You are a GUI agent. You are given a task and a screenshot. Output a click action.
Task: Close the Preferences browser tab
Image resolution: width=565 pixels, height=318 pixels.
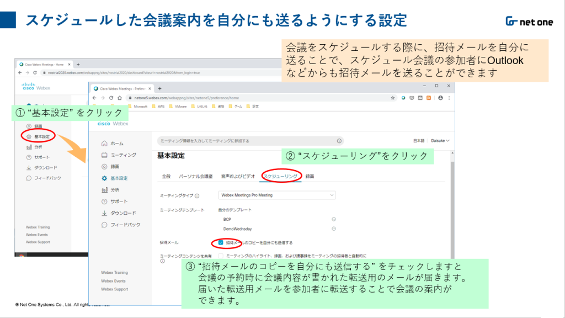150,88
